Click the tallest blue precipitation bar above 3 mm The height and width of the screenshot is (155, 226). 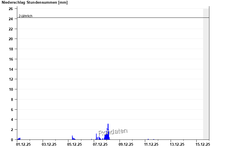(x=108, y=132)
